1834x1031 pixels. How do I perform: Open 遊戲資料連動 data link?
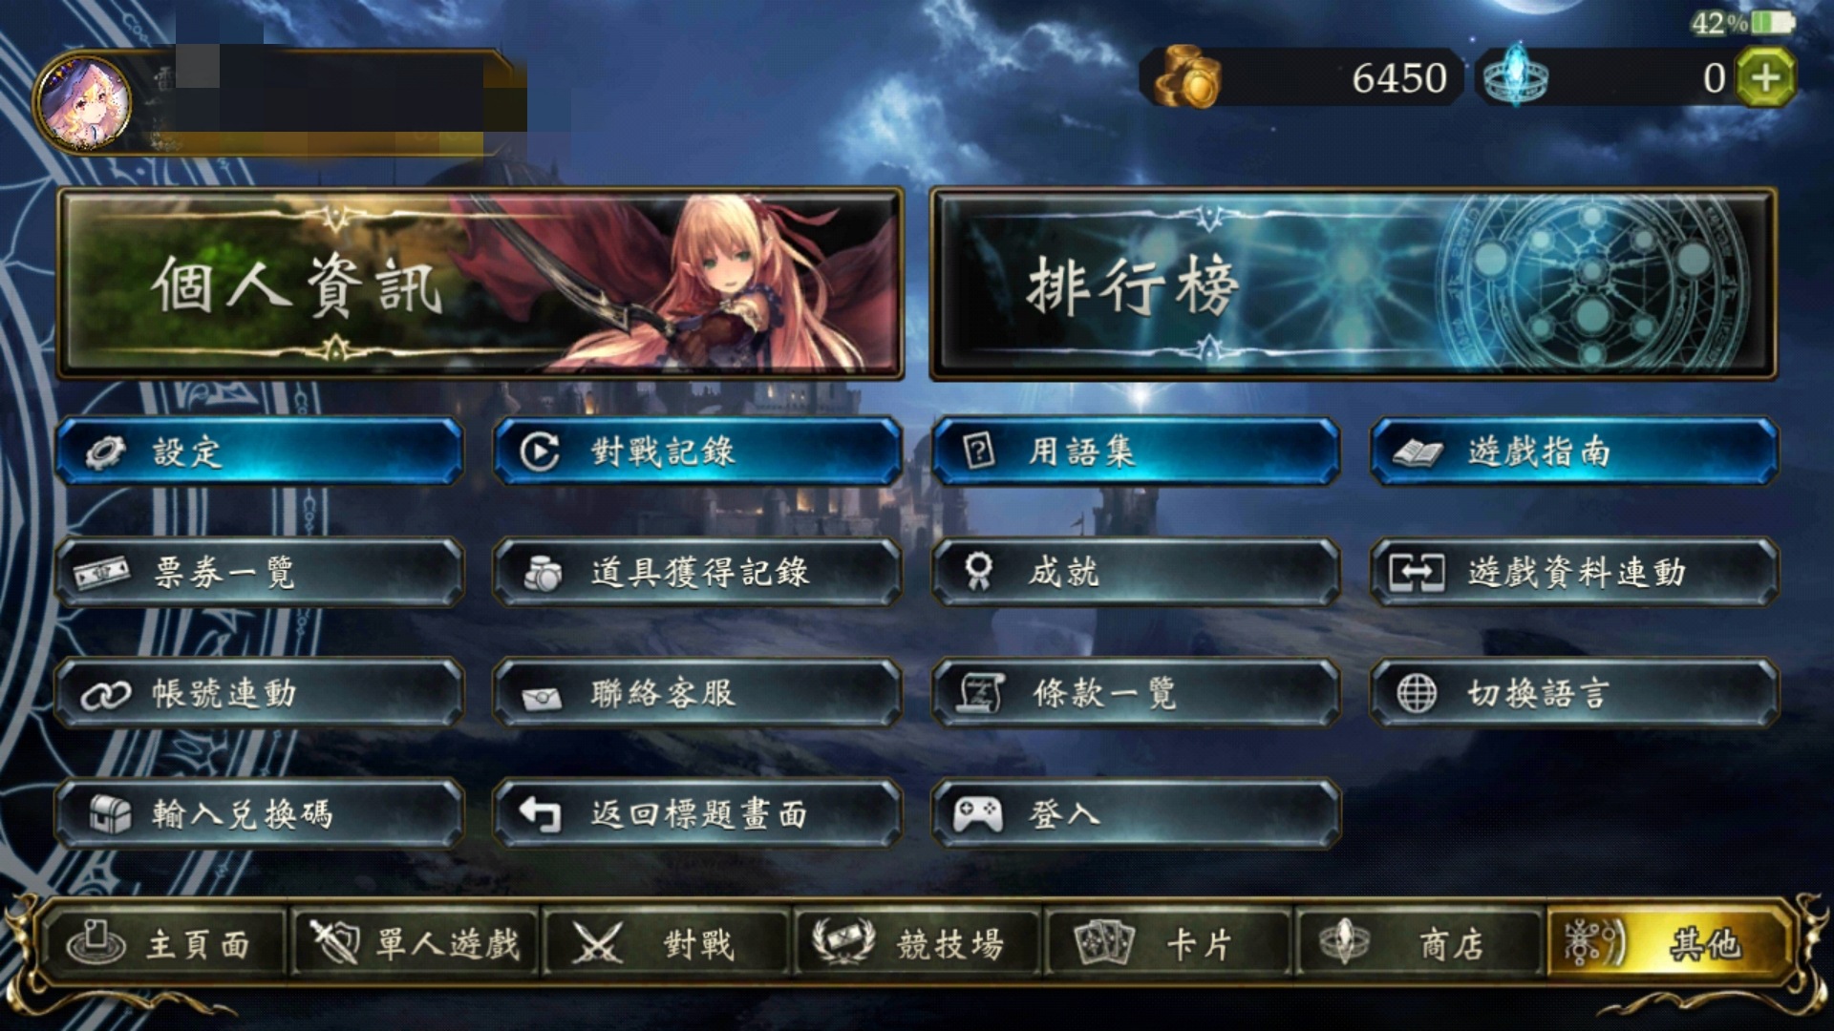tap(1574, 572)
